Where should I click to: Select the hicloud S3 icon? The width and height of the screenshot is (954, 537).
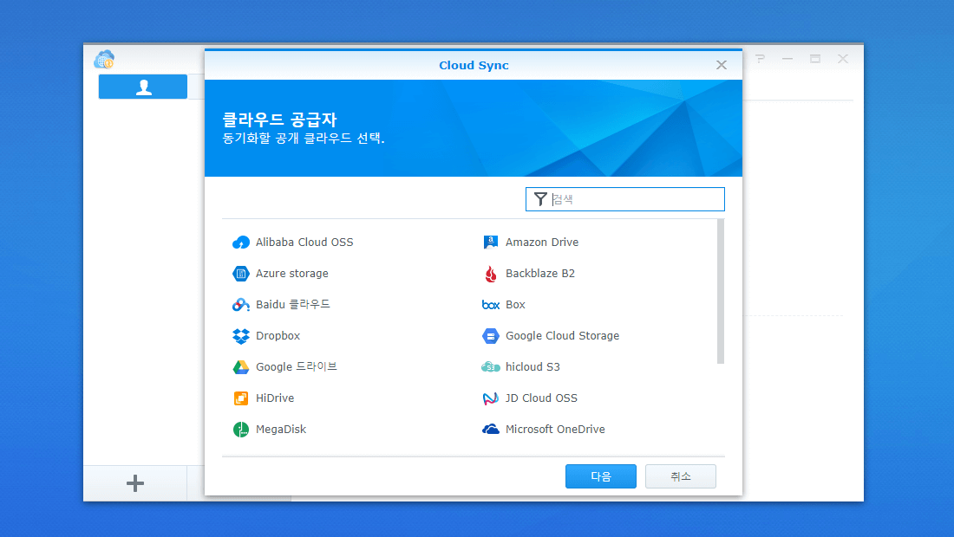[x=490, y=367]
